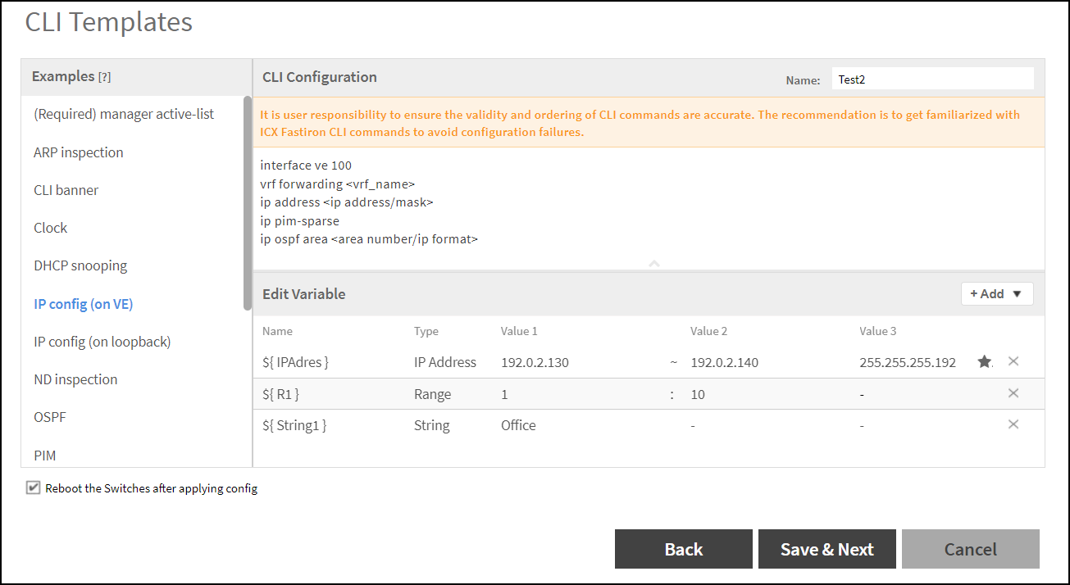Select IP config (on VE) example
Image resolution: width=1070 pixels, height=585 pixels.
pos(83,304)
